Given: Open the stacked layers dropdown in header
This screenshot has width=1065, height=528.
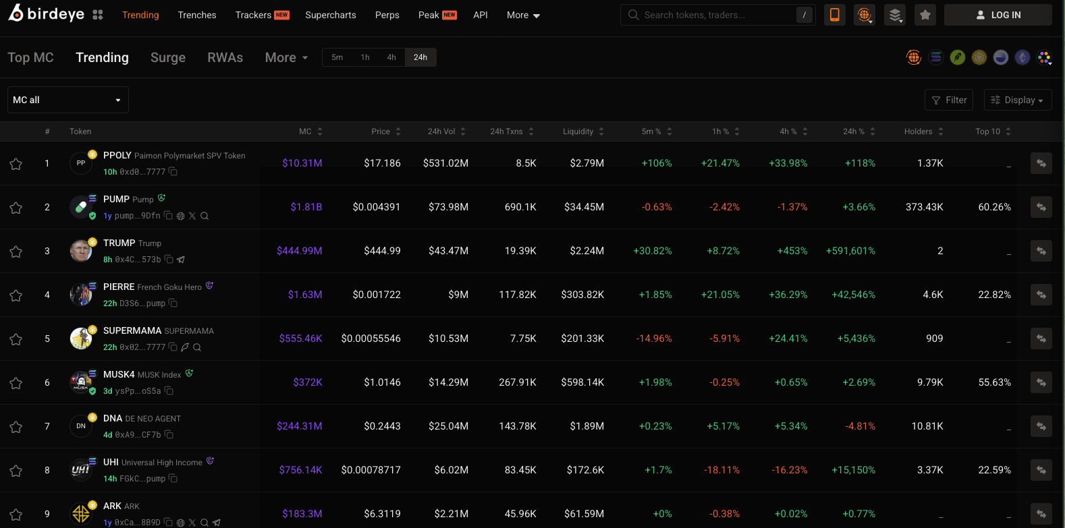Looking at the screenshot, I should (895, 15).
